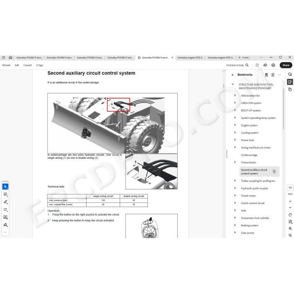Open the Suspension lock cylinder bookmark
294x294 pixels.
tap(255, 218)
